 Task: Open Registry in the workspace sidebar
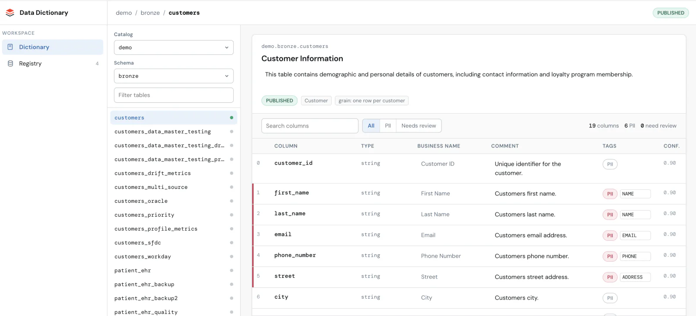click(53, 64)
